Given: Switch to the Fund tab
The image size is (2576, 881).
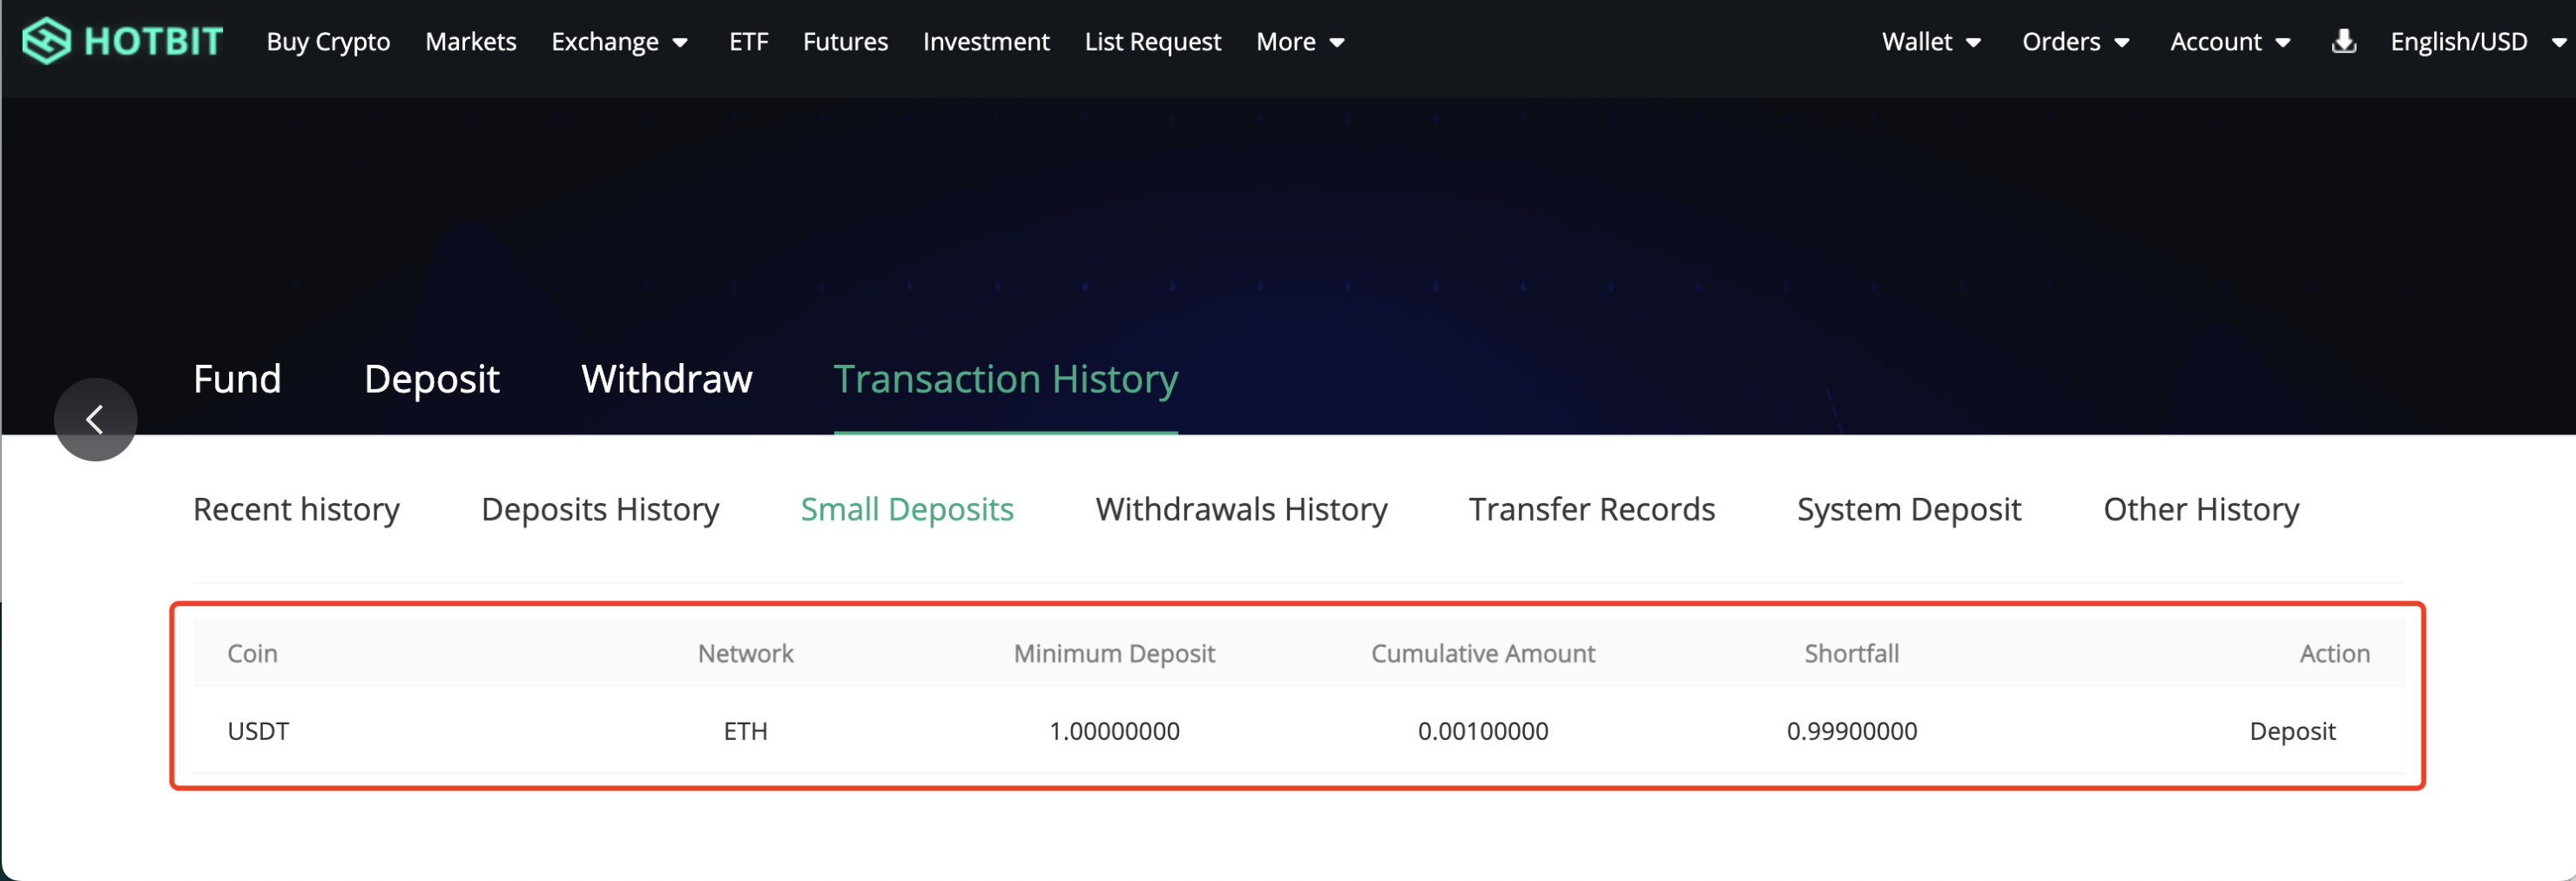Looking at the screenshot, I should [237, 379].
